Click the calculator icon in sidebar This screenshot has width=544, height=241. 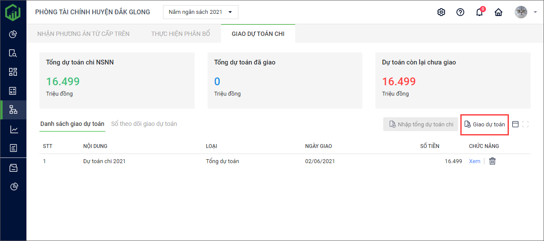[13, 91]
